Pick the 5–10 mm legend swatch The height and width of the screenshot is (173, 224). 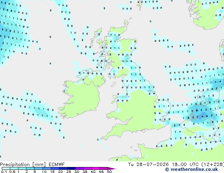click(x=39, y=168)
